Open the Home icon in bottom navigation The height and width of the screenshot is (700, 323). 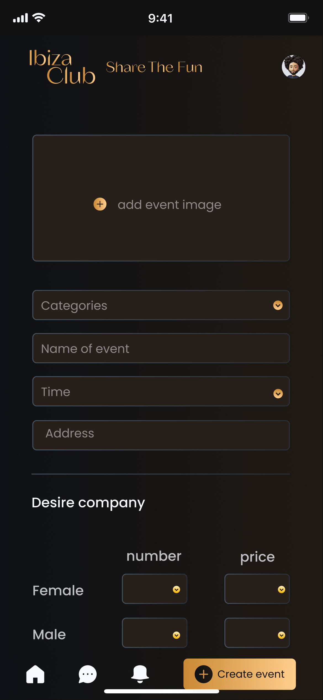pos(35,674)
